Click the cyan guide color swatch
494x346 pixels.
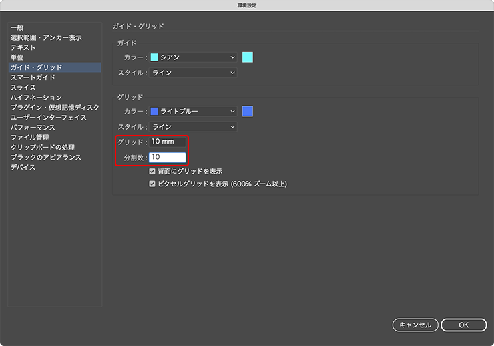pyautogui.click(x=247, y=57)
